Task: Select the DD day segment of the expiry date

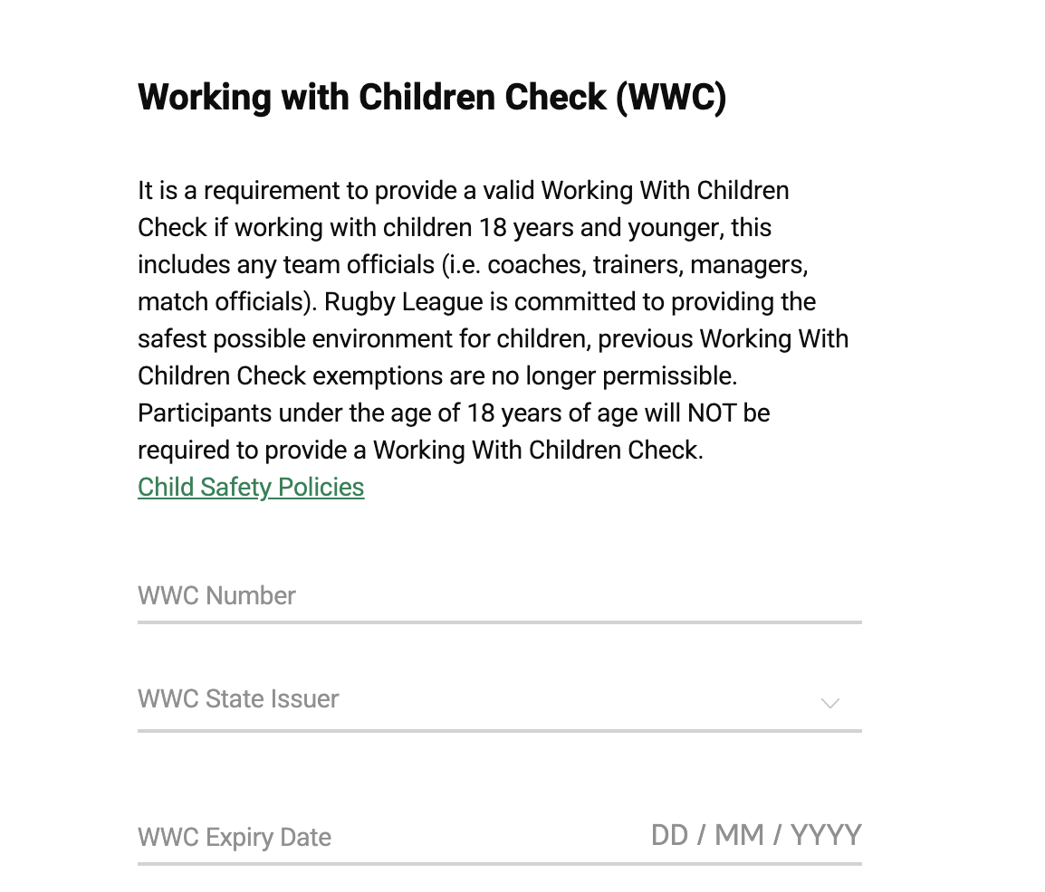Action: tap(669, 835)
